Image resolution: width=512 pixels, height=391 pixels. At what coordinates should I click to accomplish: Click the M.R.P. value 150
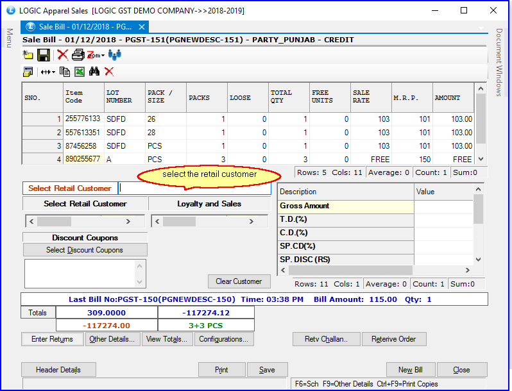click(413, 159)
